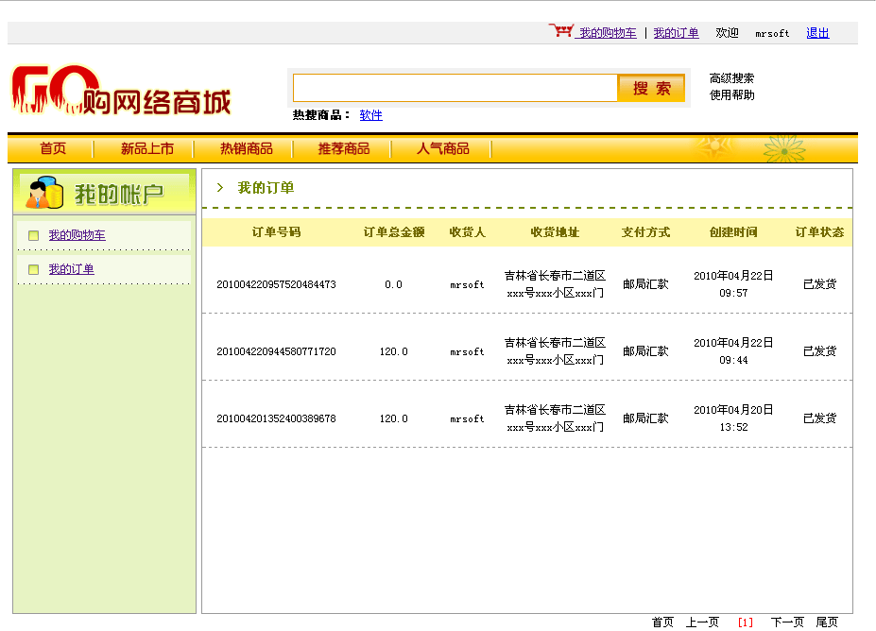Click 使用帮助 help link
The width and height of the screenshot is (876, 631).
pyautogui.click(x=731, y=94)
